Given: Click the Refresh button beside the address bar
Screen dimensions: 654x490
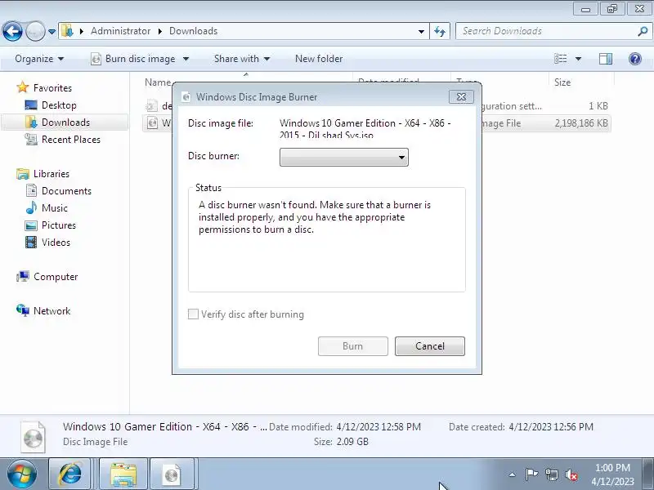Looking at the screenshot, I should 440,31.
